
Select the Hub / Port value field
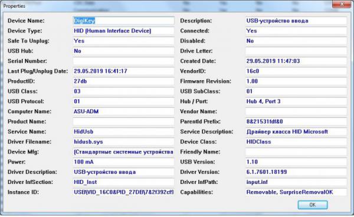point(296,101)
